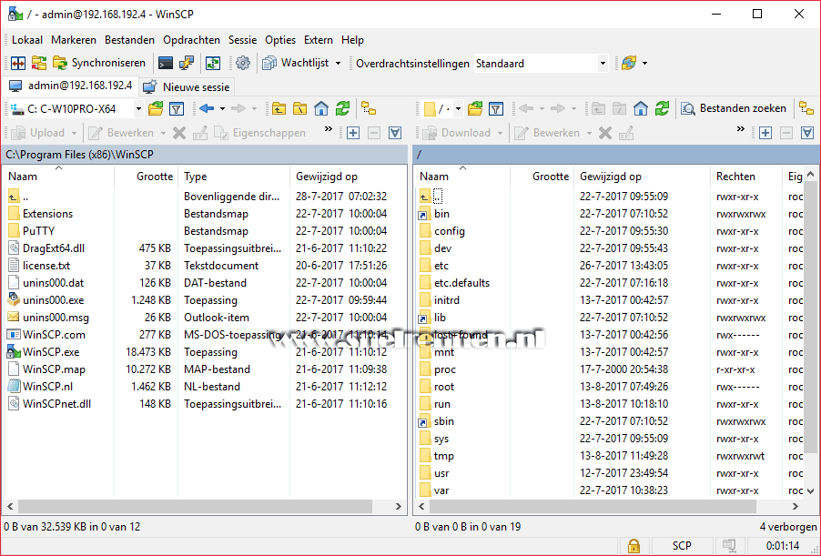821x556 pixels.
Task: Click the local Eigenschappen button
Action: (x=259, y=133)
